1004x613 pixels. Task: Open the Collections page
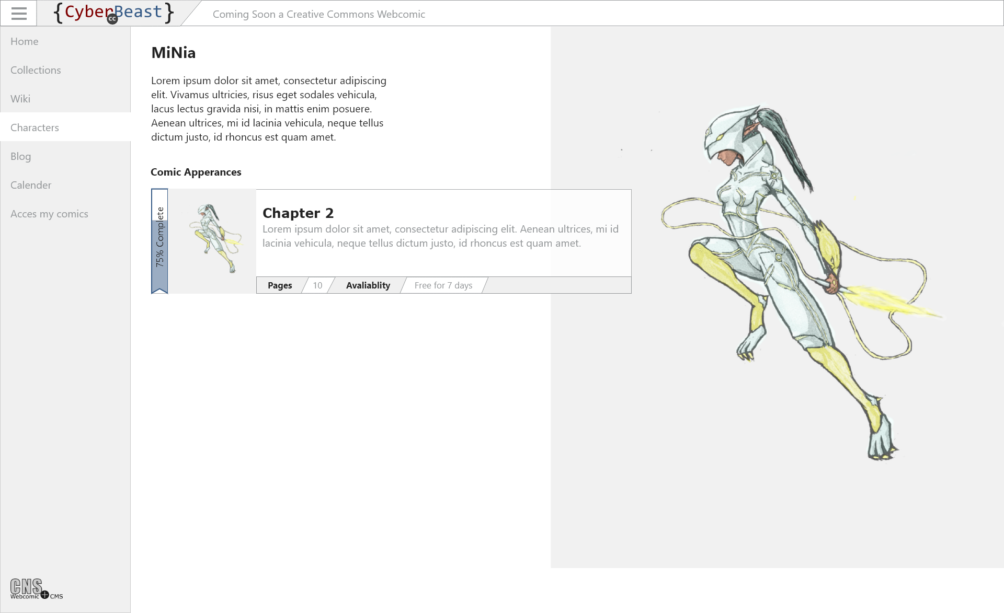coord(36,70)
